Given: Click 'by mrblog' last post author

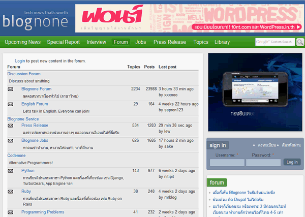Looking at the screenshot, I should 167,197.
